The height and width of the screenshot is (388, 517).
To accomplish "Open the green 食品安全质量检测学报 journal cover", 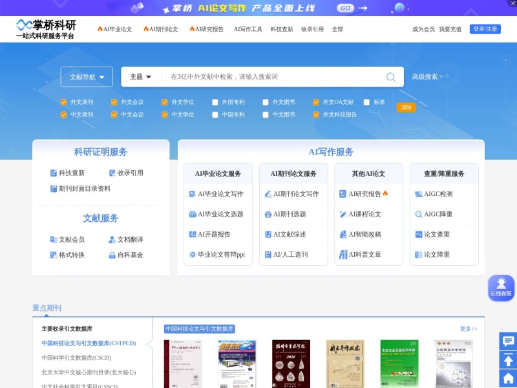I will click(x=399, y=364).
